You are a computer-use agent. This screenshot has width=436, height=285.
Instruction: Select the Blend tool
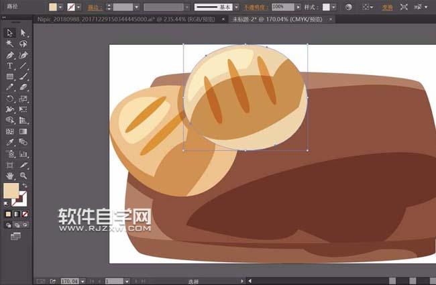(x=23, y=142)
